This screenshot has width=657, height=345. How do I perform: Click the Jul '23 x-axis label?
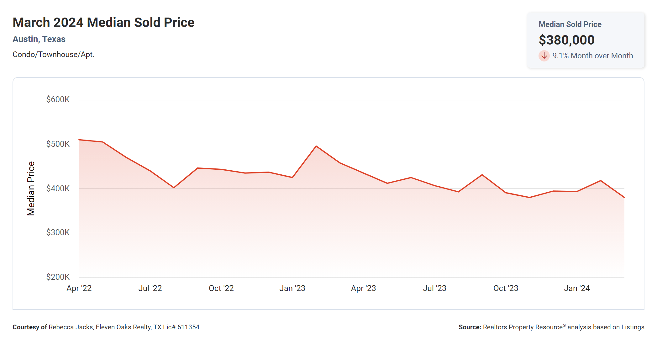[434, 288]
